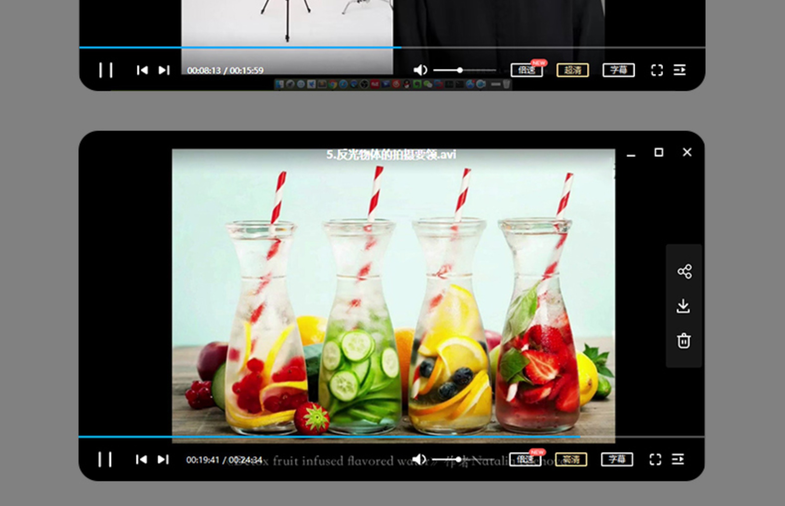The height and width of the screenshot is (506, 785).
Task: Enter fullscreen in the bottom player
Action: [655, 459]
